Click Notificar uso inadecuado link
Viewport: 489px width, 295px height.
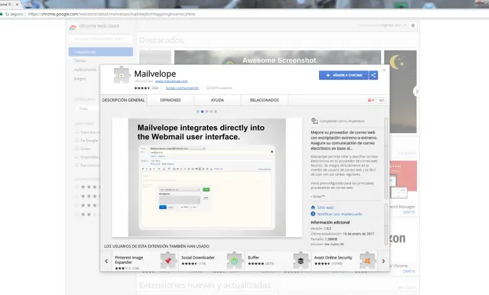[340, 214]
